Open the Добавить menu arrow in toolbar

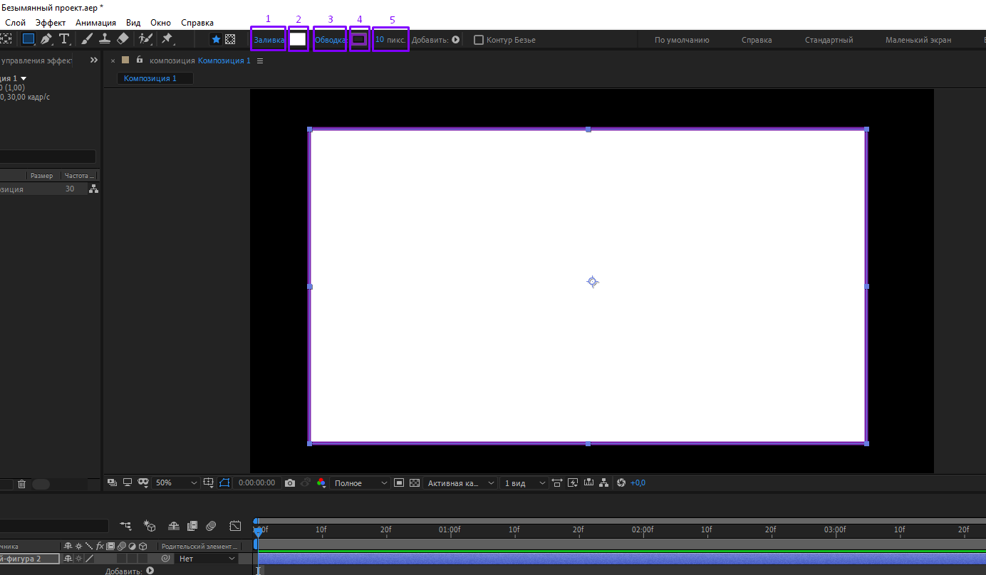[456, 40]
